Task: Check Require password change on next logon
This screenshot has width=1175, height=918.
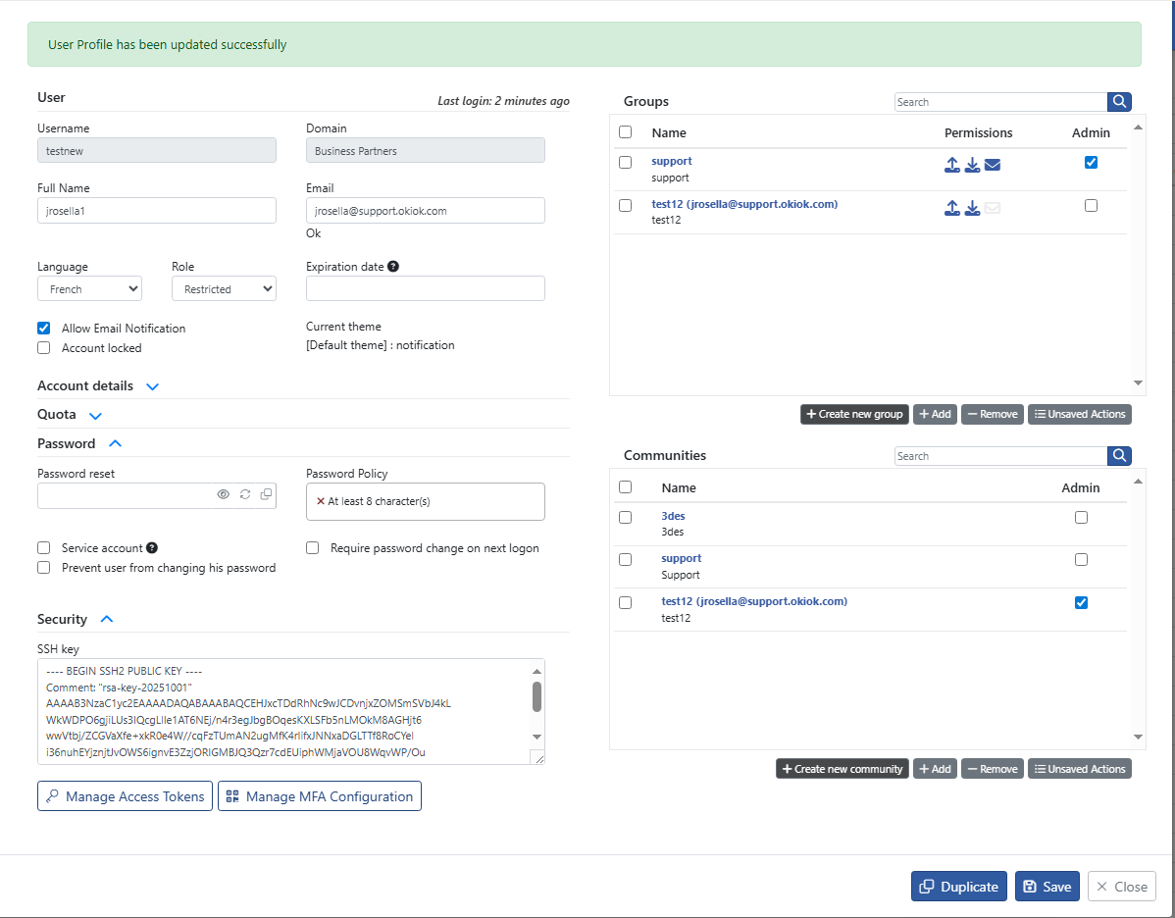Action: [x=312, y=547]
